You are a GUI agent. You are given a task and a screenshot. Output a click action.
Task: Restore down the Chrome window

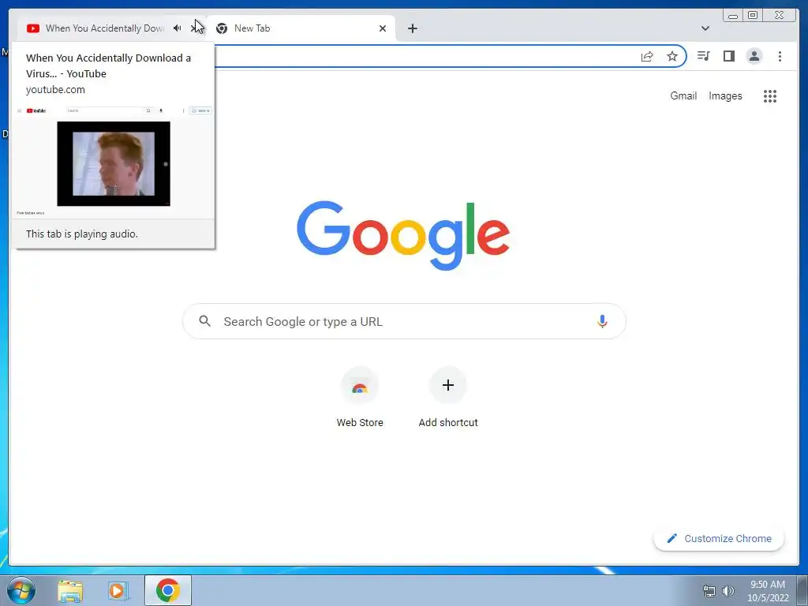point(752,16)
